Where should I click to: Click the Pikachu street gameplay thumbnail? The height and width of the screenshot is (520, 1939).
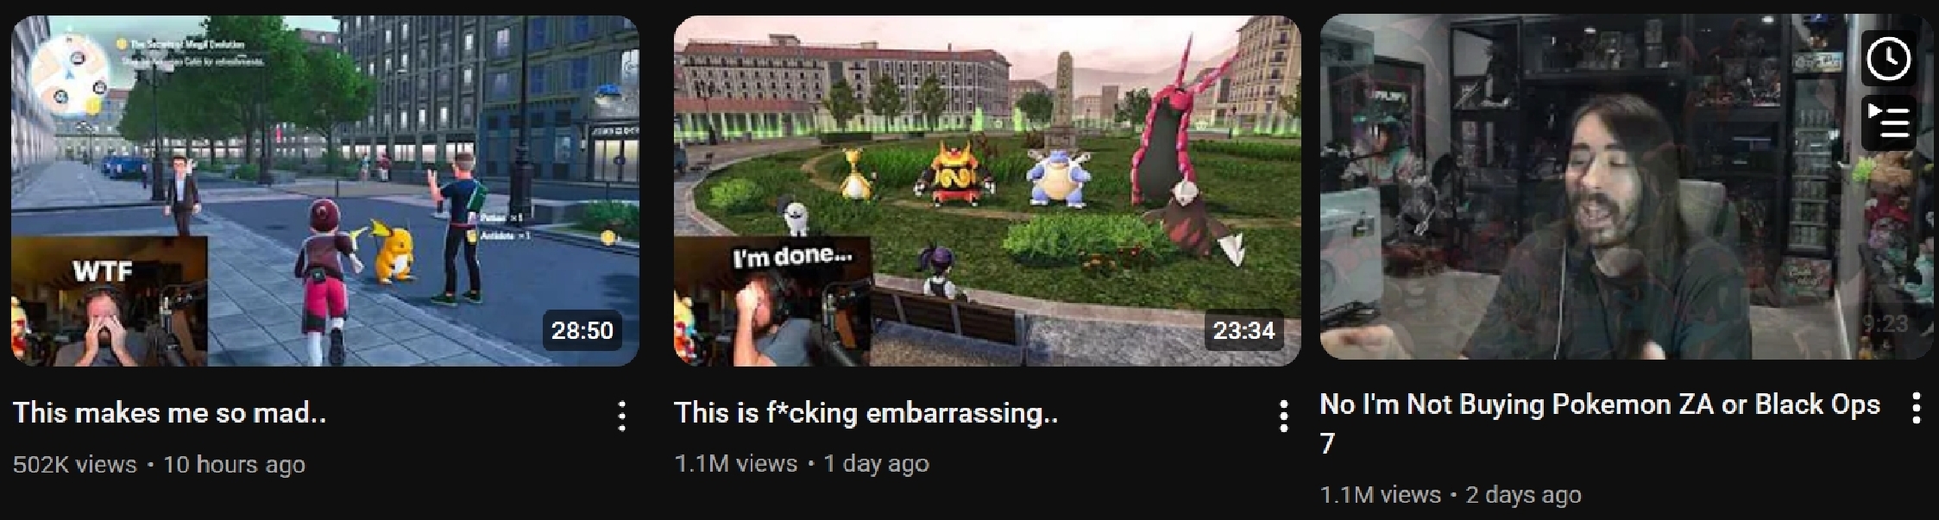[325, 191]
